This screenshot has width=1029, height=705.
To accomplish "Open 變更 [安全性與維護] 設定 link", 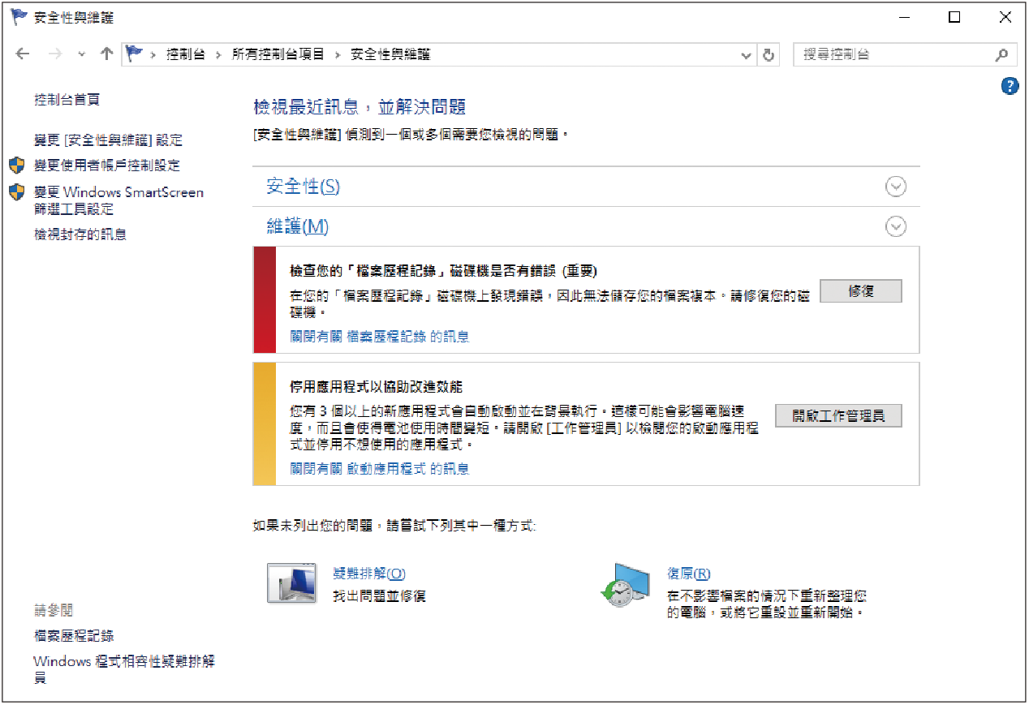I will pyautogui.click(x=108, y=140).
